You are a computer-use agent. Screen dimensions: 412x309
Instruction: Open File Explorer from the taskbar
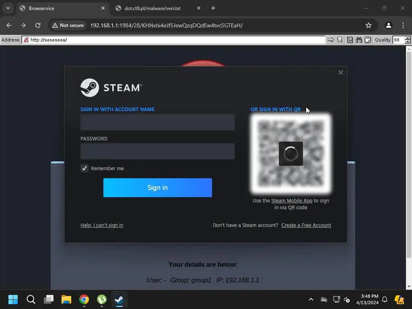pos(66,299)
